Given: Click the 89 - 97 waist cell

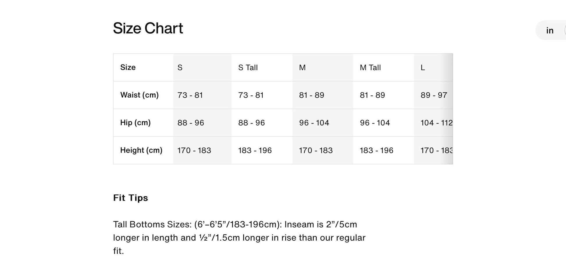Looking at the screenshot, I should 433,95.
